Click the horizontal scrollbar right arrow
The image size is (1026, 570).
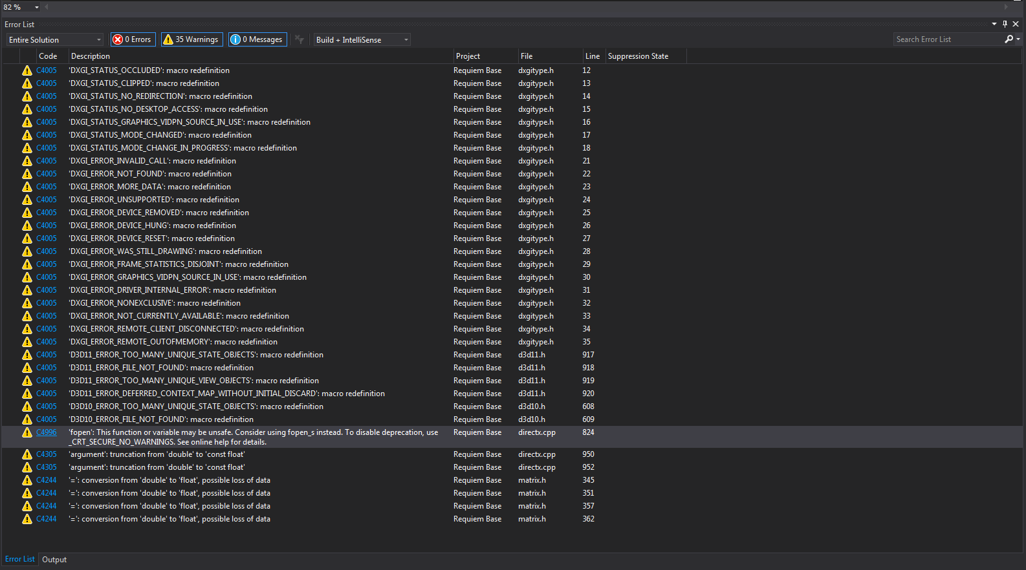point(1006,7)
